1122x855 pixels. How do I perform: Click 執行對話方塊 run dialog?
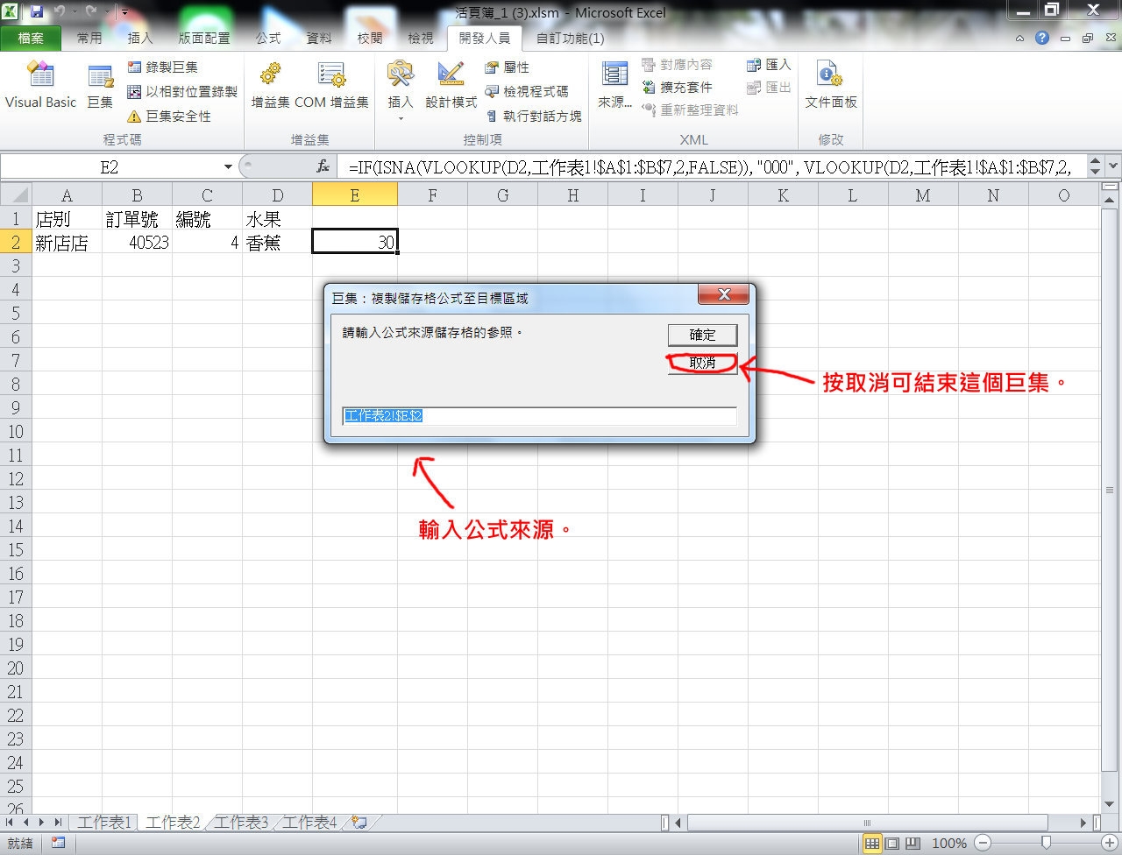(533, 116)
